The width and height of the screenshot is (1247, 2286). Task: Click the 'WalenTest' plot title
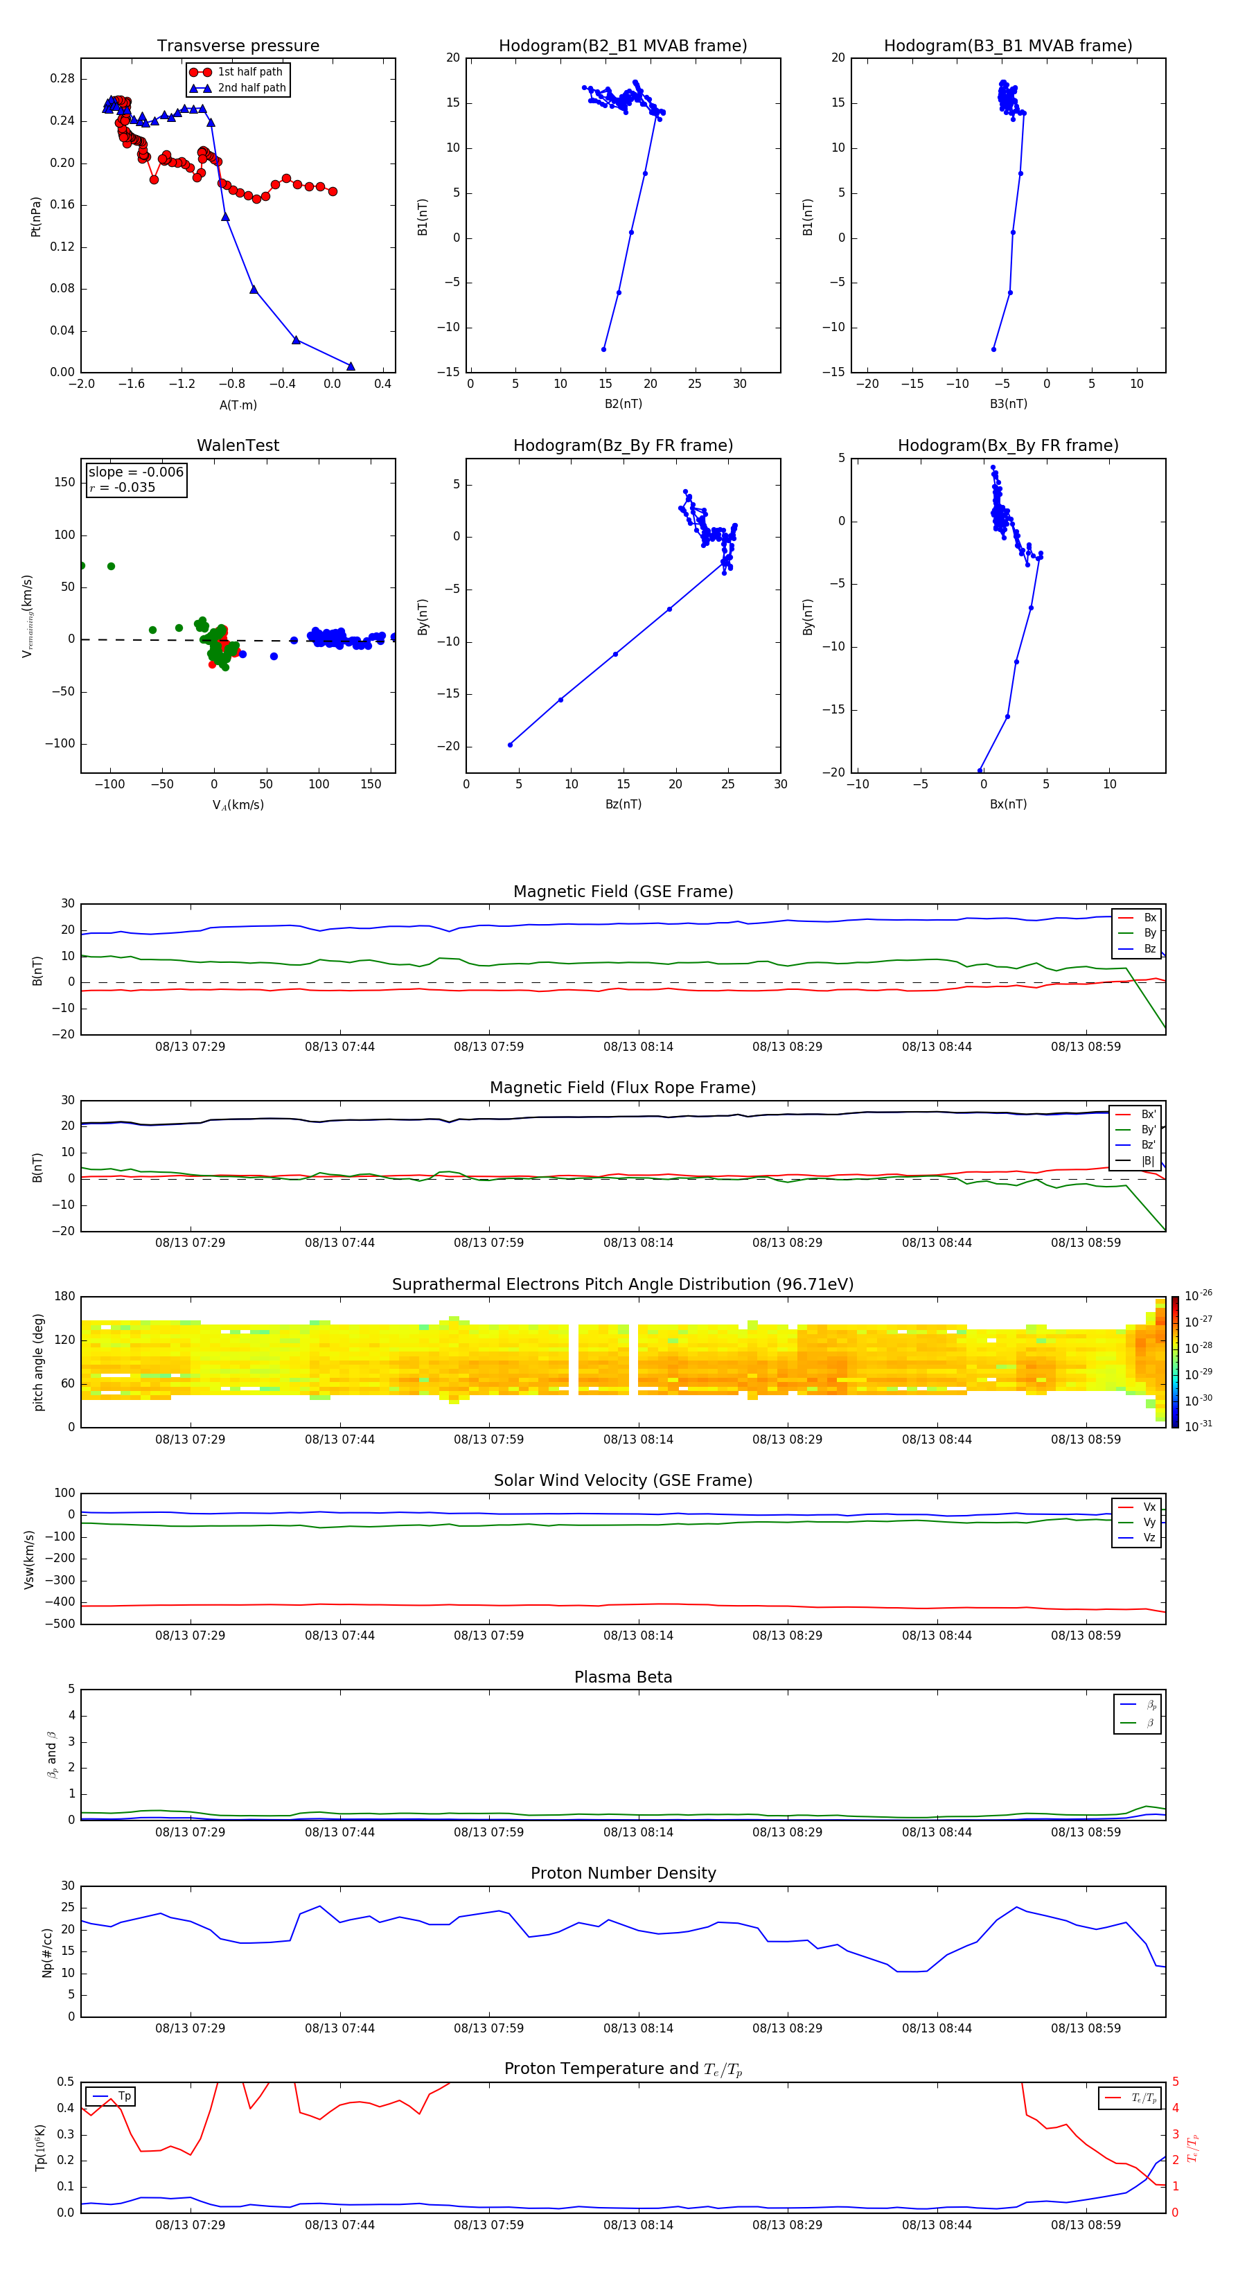point(238,445)
